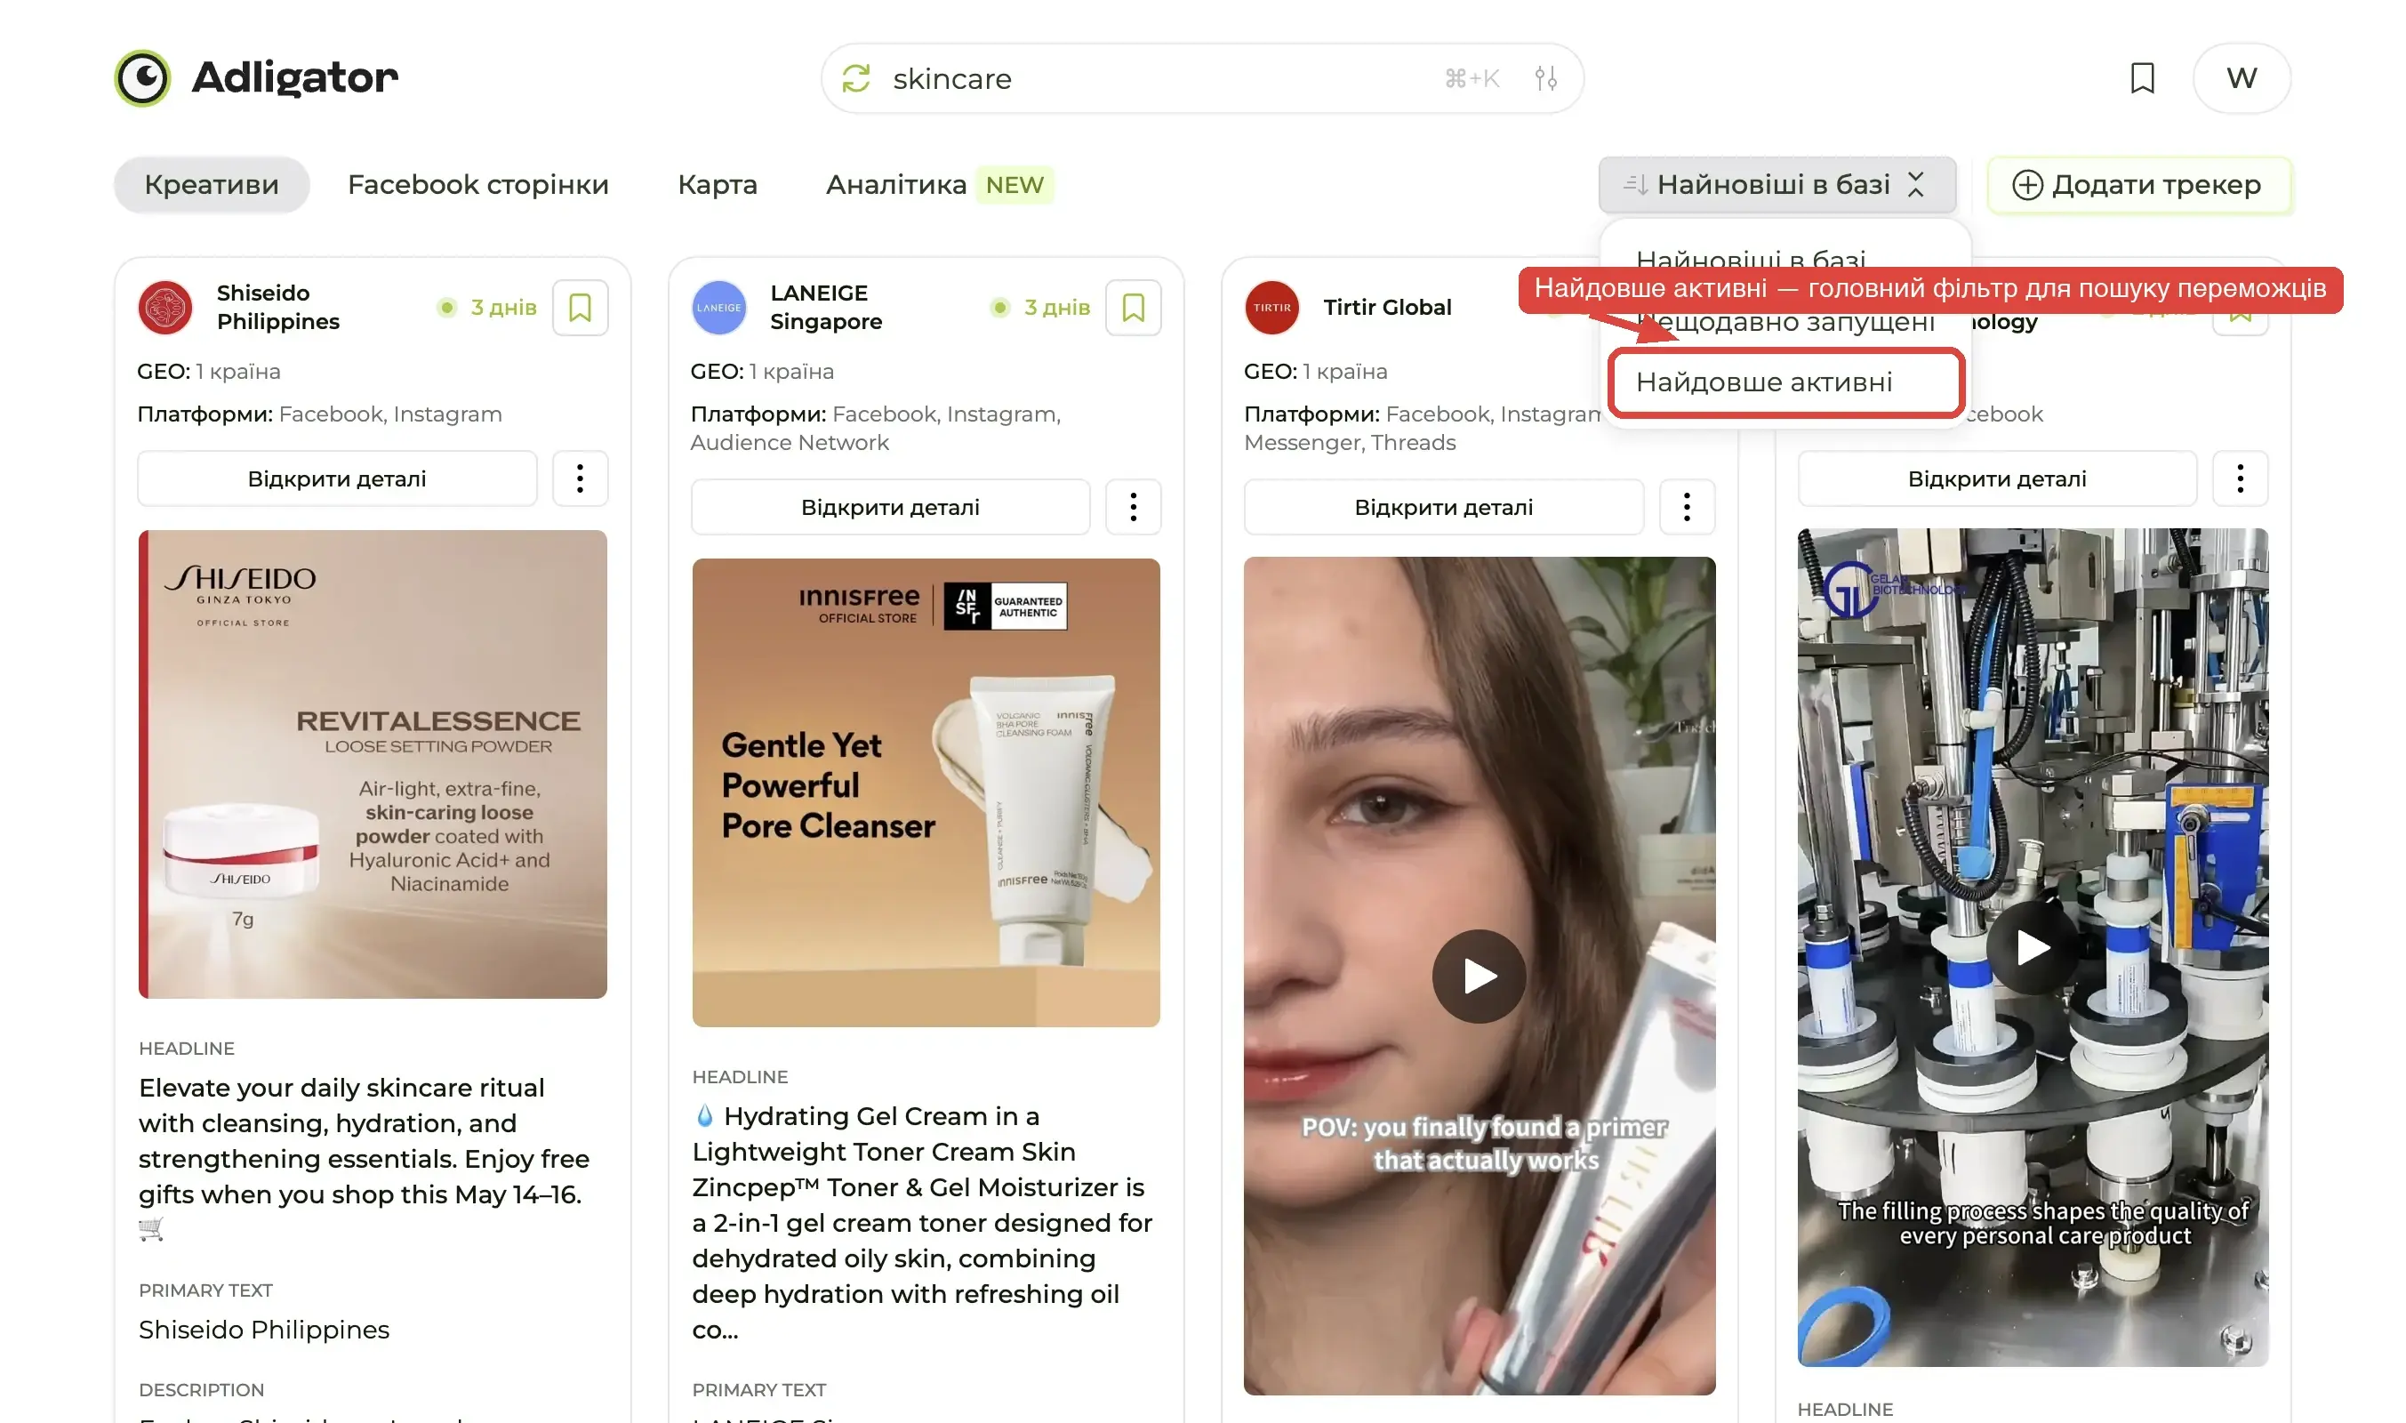Open more options on the filling-machine video card
2406x1423 pixels.
pos(2240,478)
